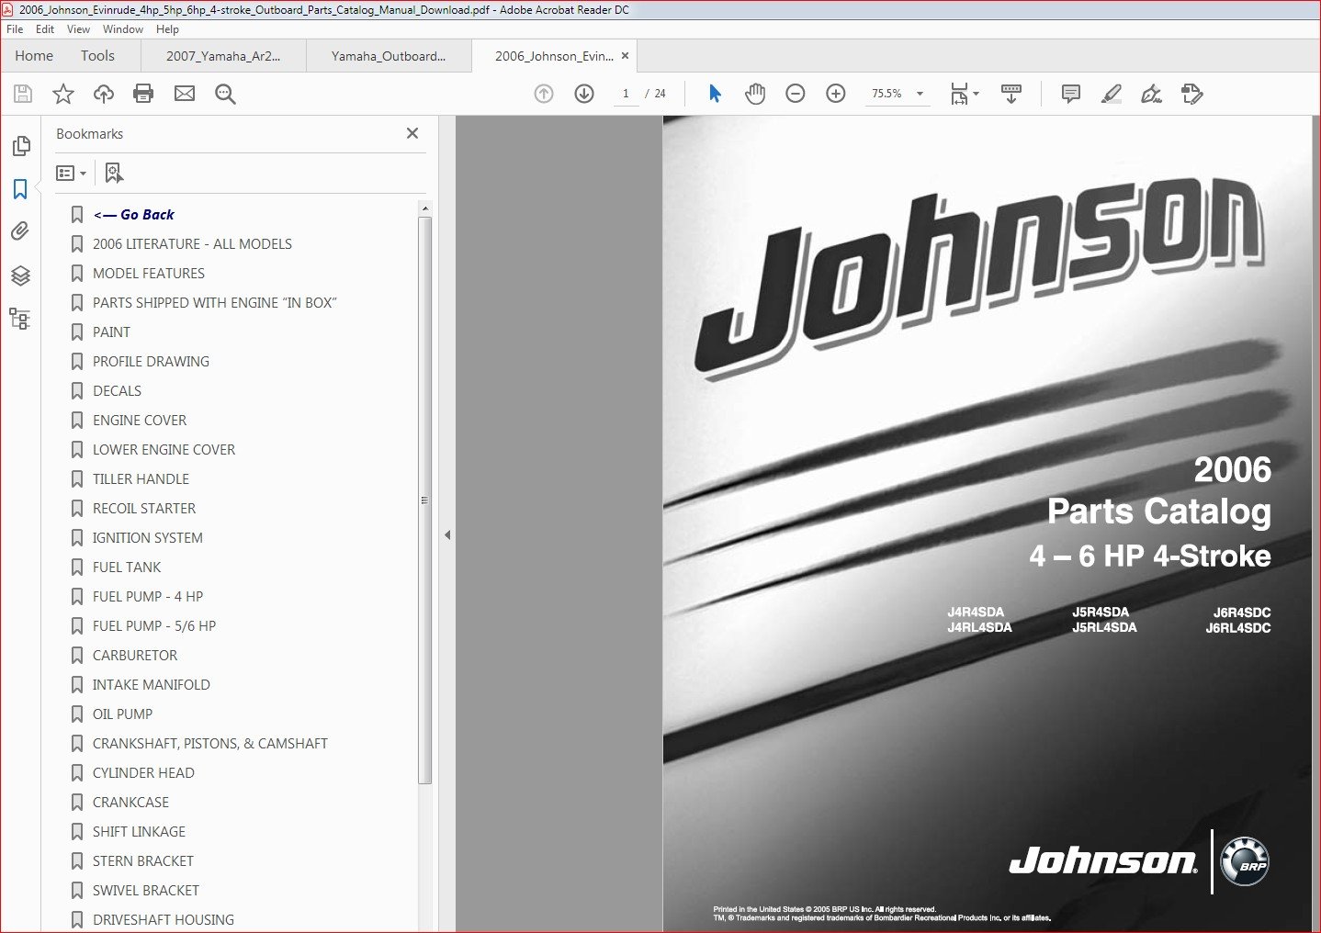This screenshot has height=933, width=1321.
Task: Print the document using printer icon
Action: 143,94
